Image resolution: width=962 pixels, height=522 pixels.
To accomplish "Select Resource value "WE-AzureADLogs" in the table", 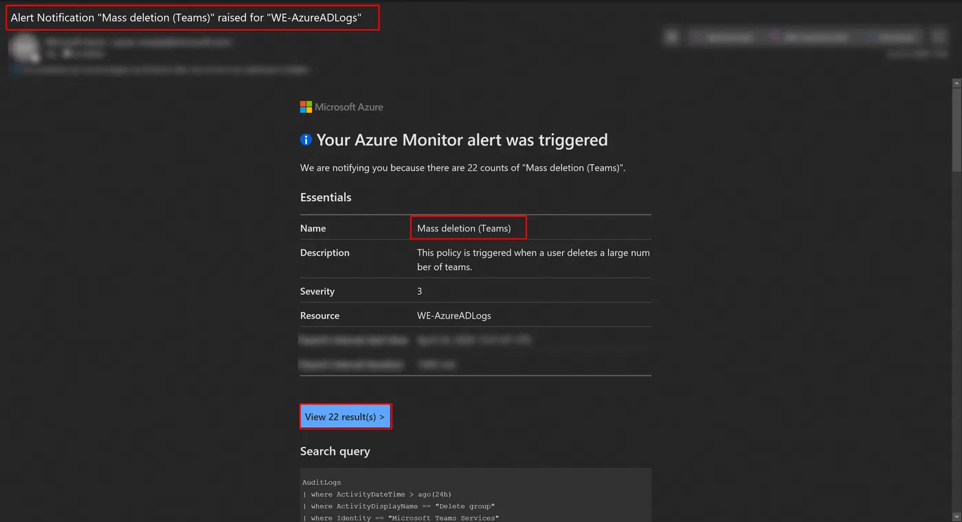I will (454, 316).
